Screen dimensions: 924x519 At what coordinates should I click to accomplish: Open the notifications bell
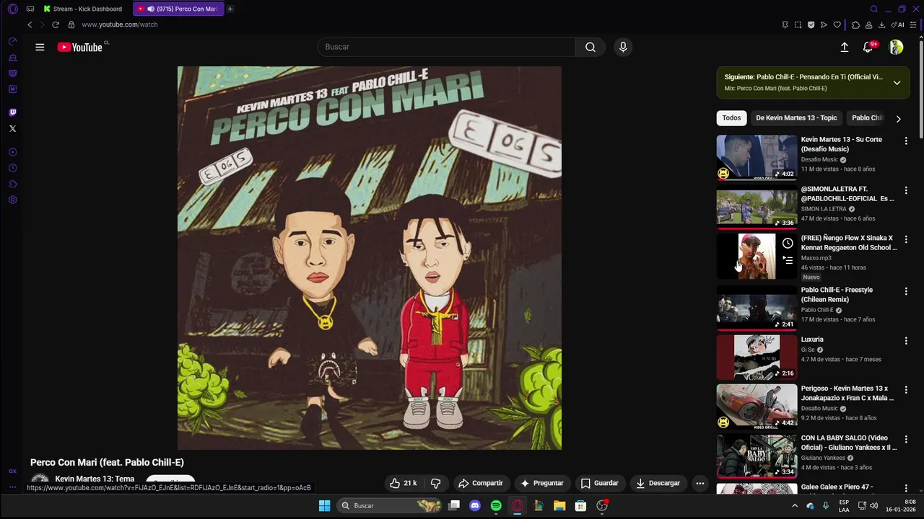click(868, 47)
